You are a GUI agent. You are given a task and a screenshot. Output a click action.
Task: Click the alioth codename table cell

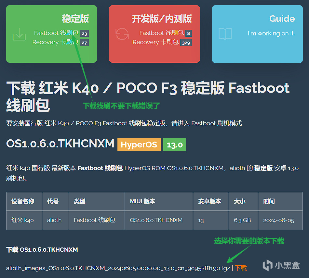click(54, 220)
